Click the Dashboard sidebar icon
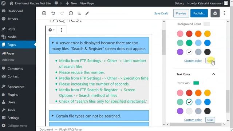233x131 pixels. 4,11
